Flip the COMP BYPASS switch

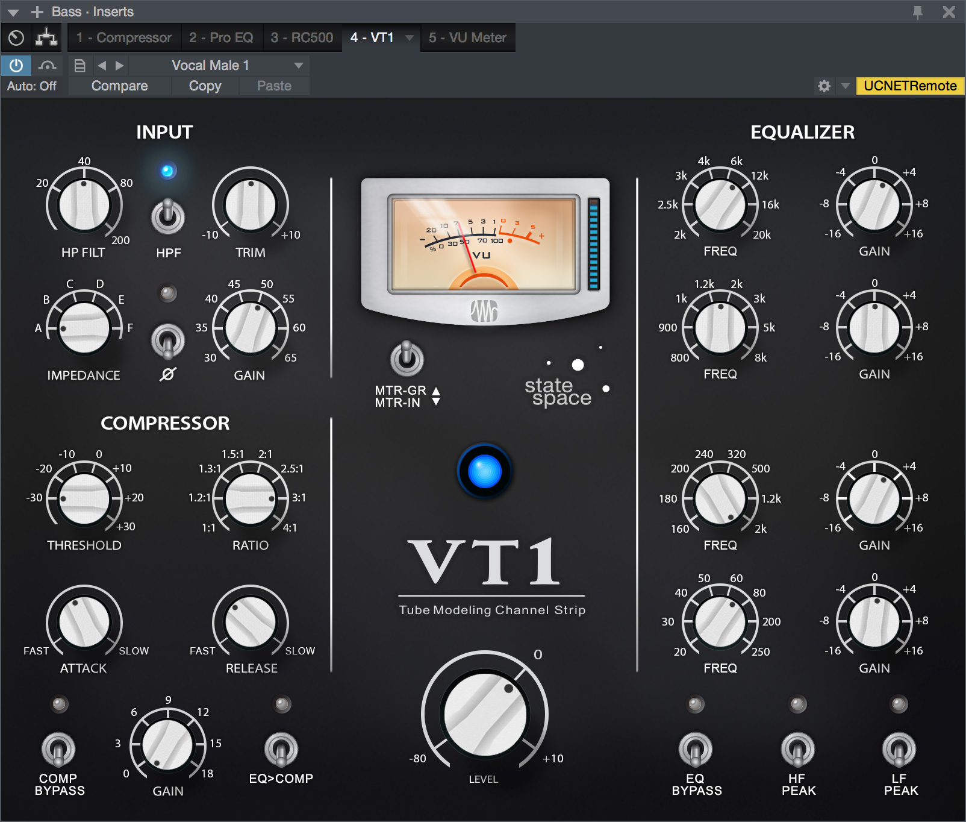pyautogui.click(x=58, y=750)
